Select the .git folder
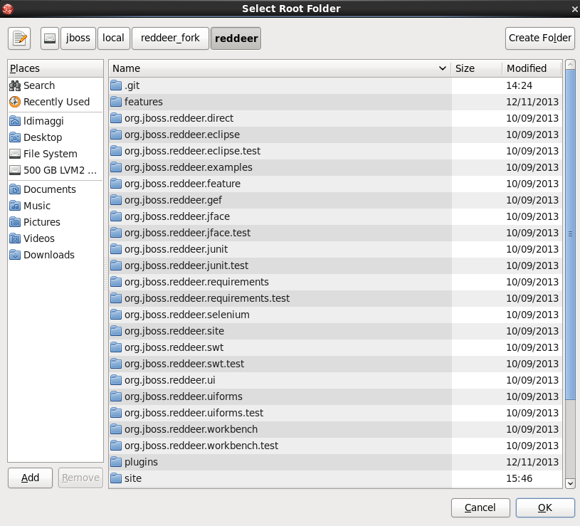The width and height of the screenshot is (580, 526). pyautogui.click(x=335, y=85)
